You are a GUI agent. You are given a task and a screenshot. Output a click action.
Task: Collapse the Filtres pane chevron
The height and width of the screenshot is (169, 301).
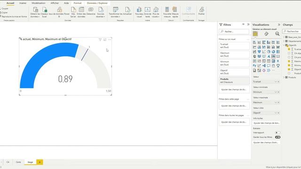tap(248, 24)
